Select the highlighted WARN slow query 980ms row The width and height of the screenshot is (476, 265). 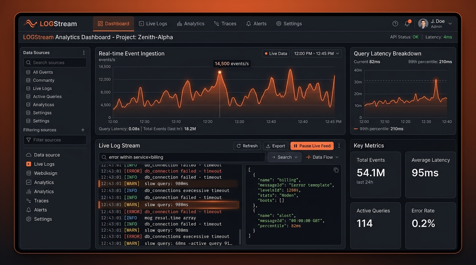(x=169, y=205)
